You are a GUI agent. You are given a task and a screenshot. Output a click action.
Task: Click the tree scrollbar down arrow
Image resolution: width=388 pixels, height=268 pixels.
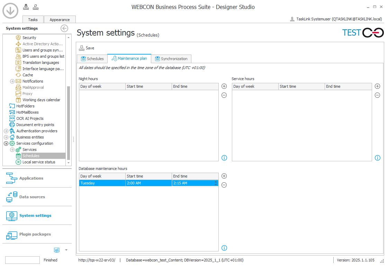coord(69,163)
